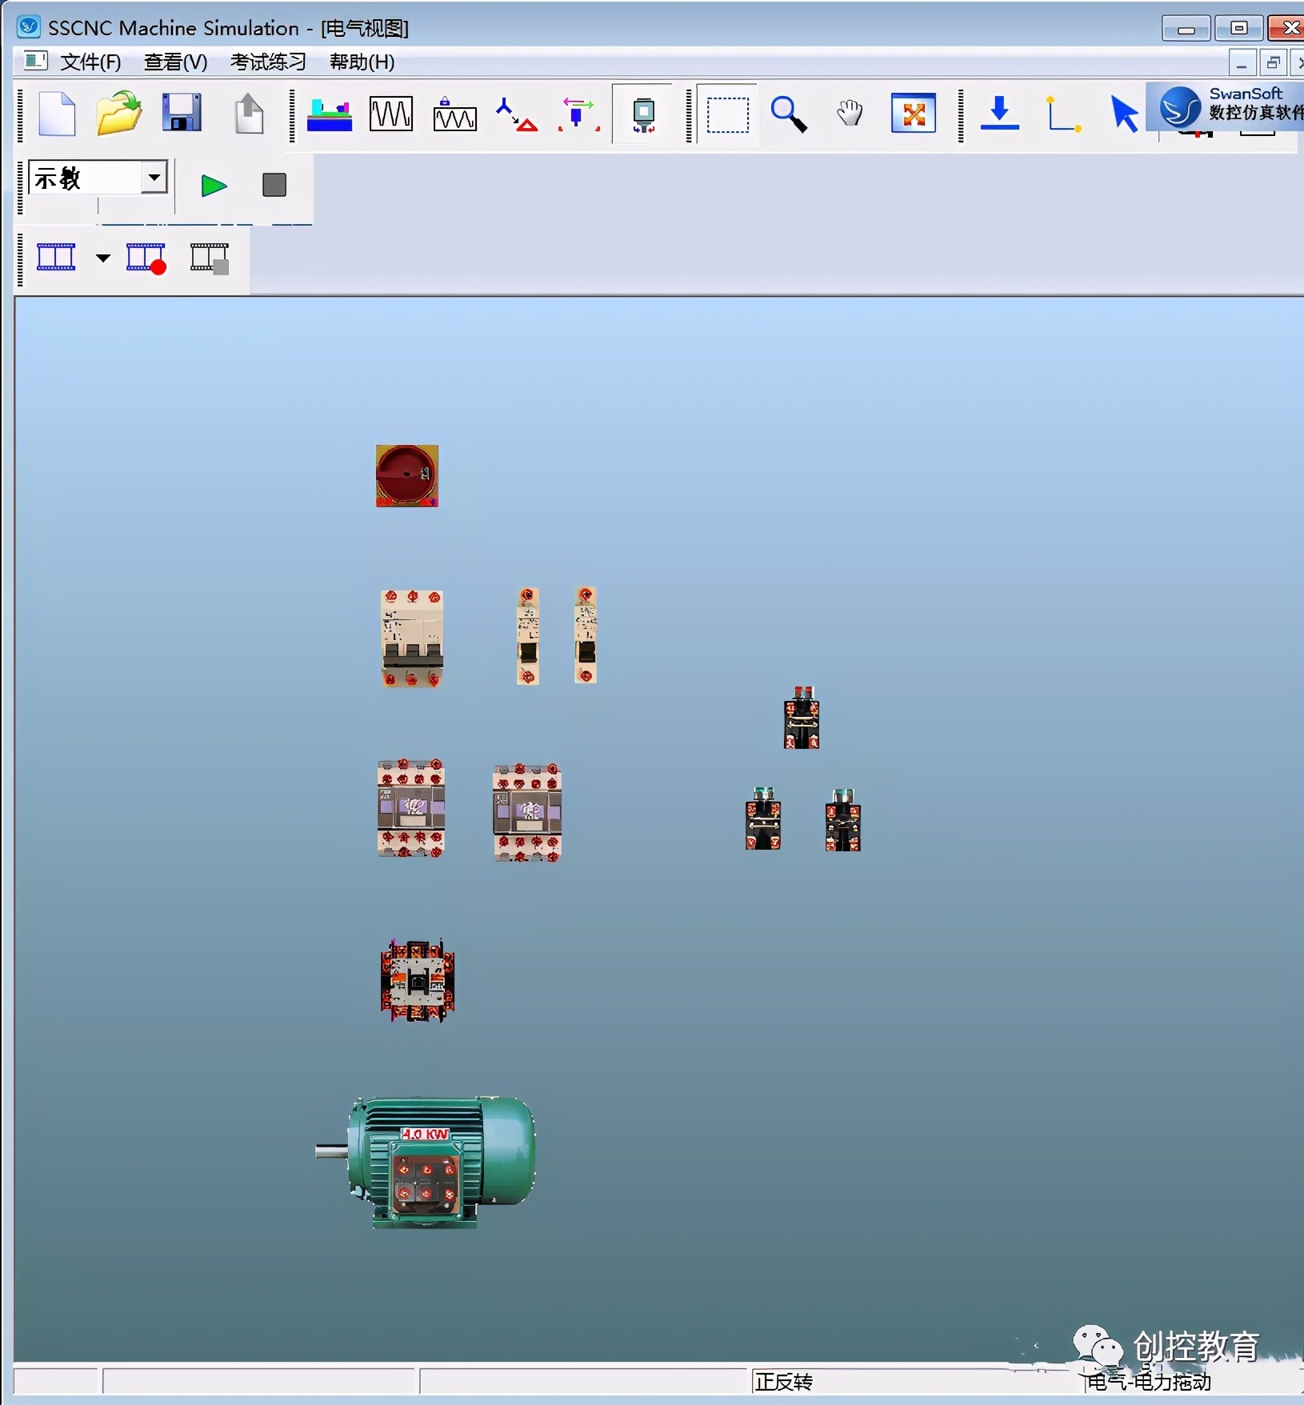Screen dimensions: 1304x1405
Task: Click the red rotary power switch
Action: click(407, 476)
